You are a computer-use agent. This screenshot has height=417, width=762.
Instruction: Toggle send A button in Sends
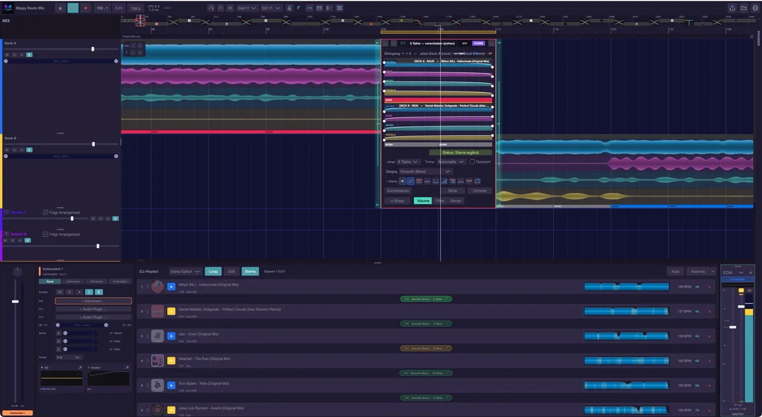tap(58, 333)
